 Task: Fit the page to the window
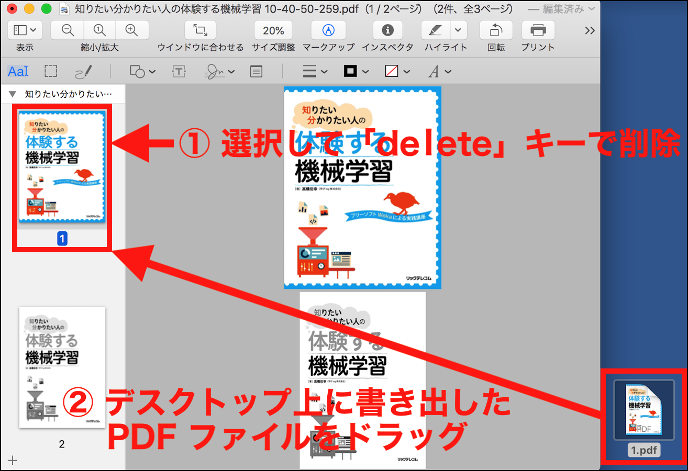(x=200, y=30)
